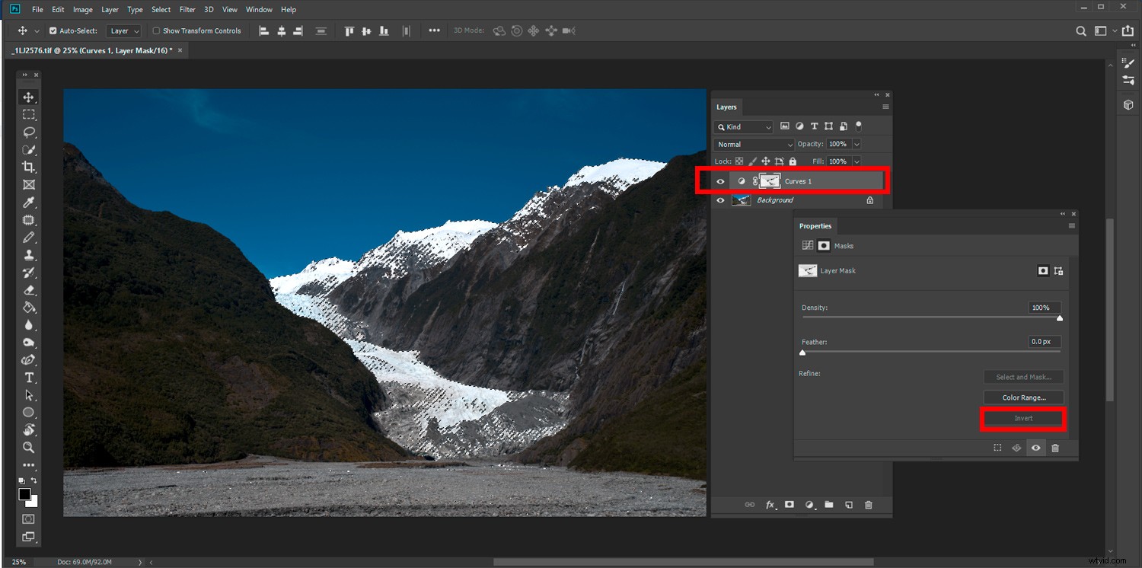Select the Move tool
1142x568 pixels.
pos(29,97)
